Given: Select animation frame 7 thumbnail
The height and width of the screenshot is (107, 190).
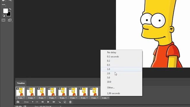Looking at the screenshot, I should coord(83,92).
